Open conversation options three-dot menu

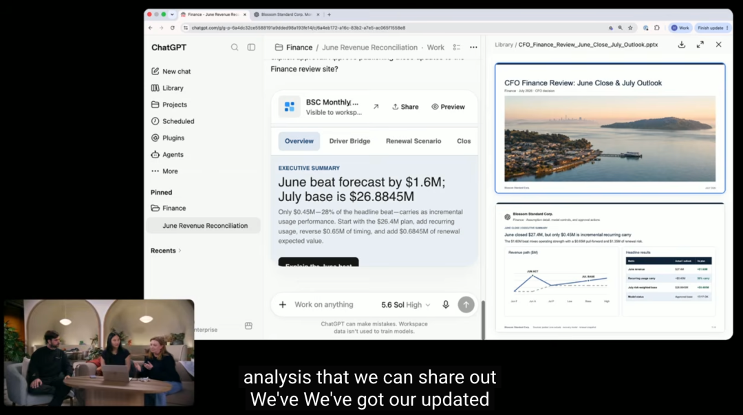[x=473, y=47]
